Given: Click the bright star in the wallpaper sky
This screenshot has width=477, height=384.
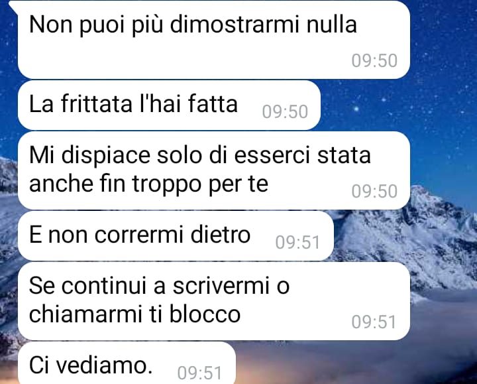Looking at the screenshot, I should [356, 108].
